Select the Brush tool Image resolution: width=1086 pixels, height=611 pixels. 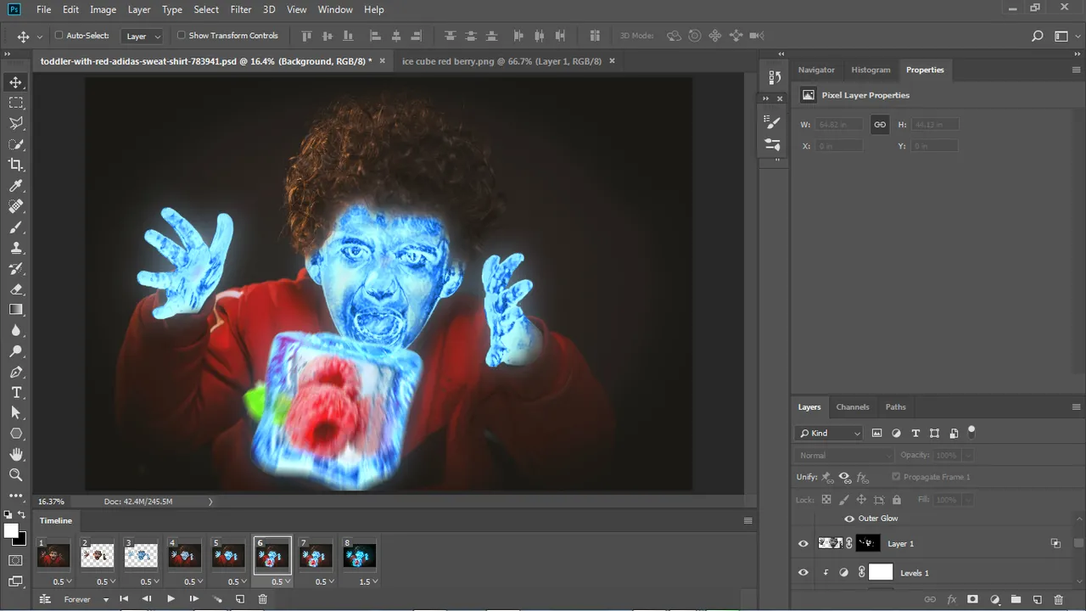(x=16, y=227)
